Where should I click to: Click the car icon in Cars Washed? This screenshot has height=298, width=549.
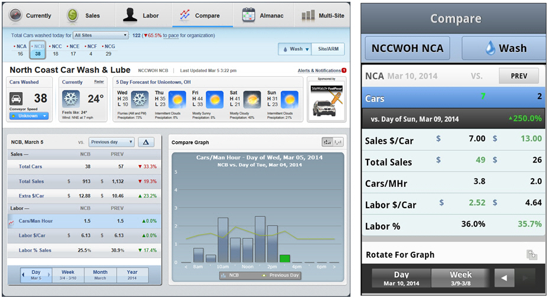(x=16, y=99)
